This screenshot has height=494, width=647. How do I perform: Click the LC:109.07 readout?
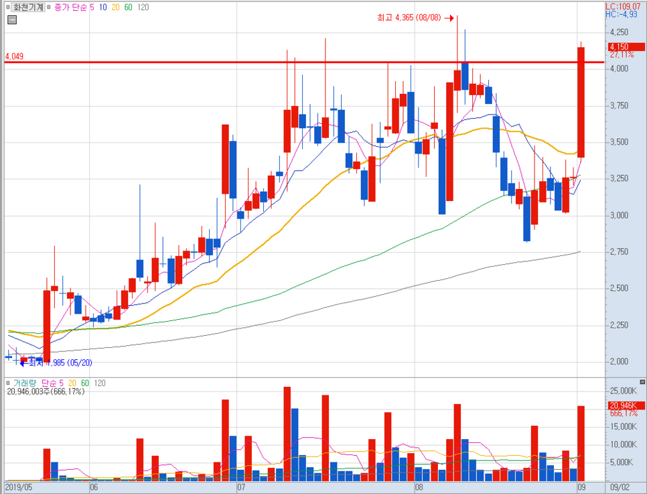pyautogui.click(x=623, y=6)
